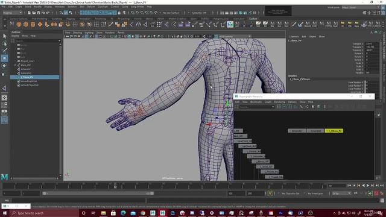Image resolution: width=386 pixels, height=217 pixels.
Task: Select the yellow L_Elbow_PV node in Hypergraph
Action: (334, 131)
